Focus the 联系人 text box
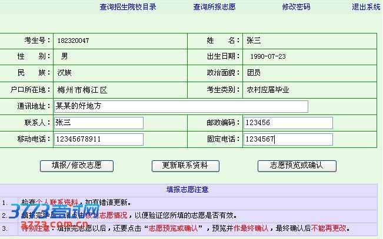Image resolution: width=383 pixels, height=239 pixels. pos(98,123)
